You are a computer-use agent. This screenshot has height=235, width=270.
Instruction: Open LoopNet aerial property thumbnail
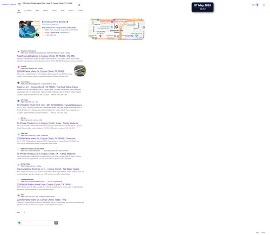(80, 70)
